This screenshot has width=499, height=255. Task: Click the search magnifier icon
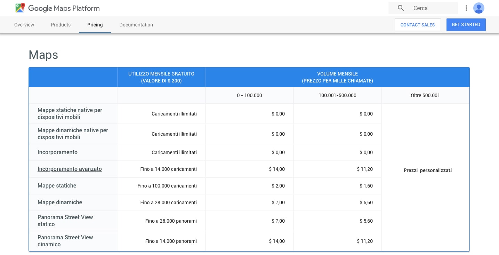coord(401,8)
